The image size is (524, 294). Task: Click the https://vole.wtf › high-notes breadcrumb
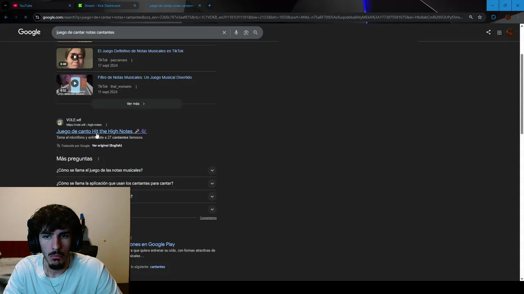click(84, 125)
